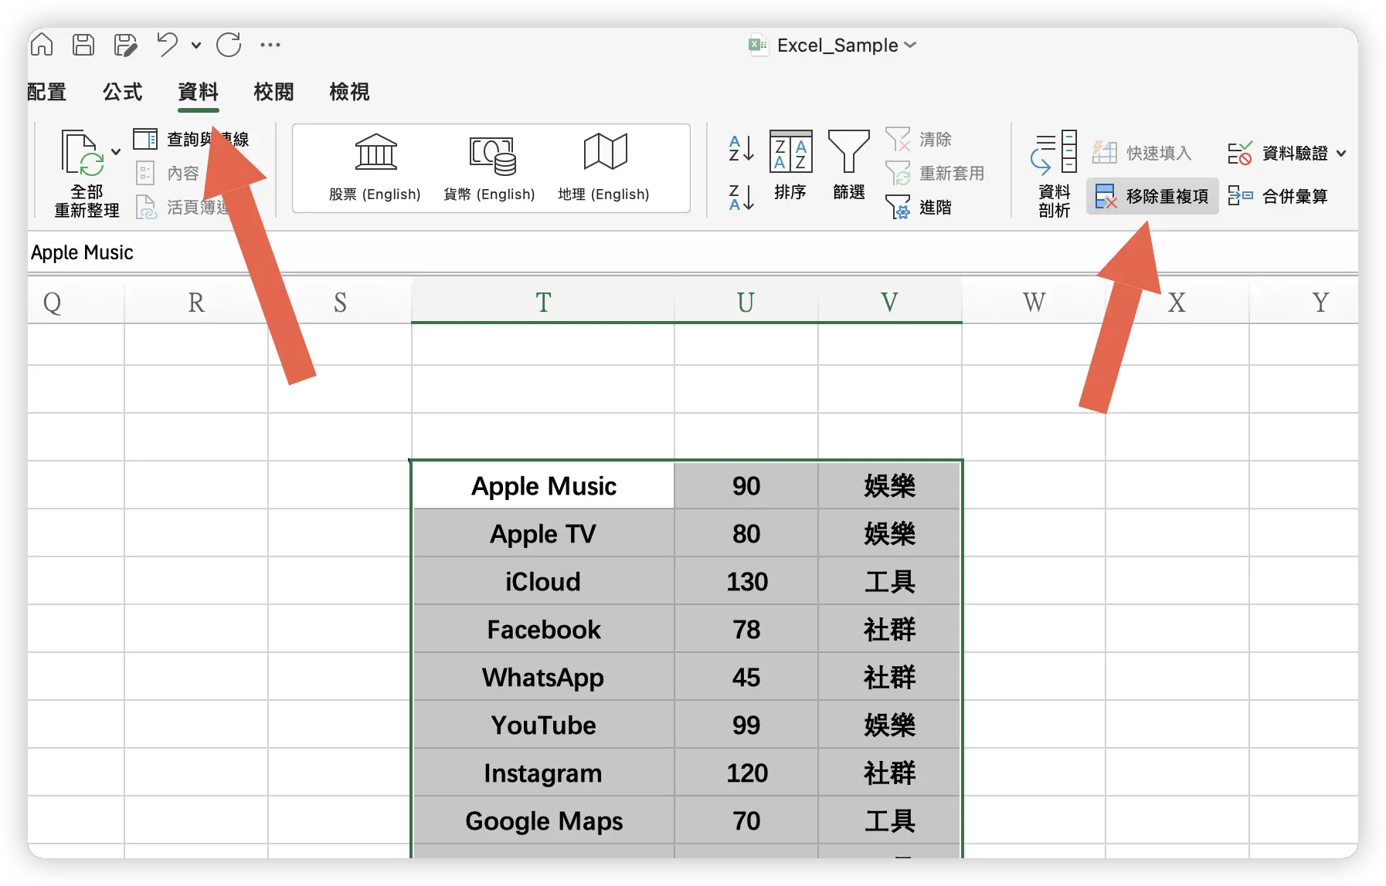The height and width of the screenshot is (886, 1386).
Task: Select the Instagram cell
Action: [x=543, y=773]
